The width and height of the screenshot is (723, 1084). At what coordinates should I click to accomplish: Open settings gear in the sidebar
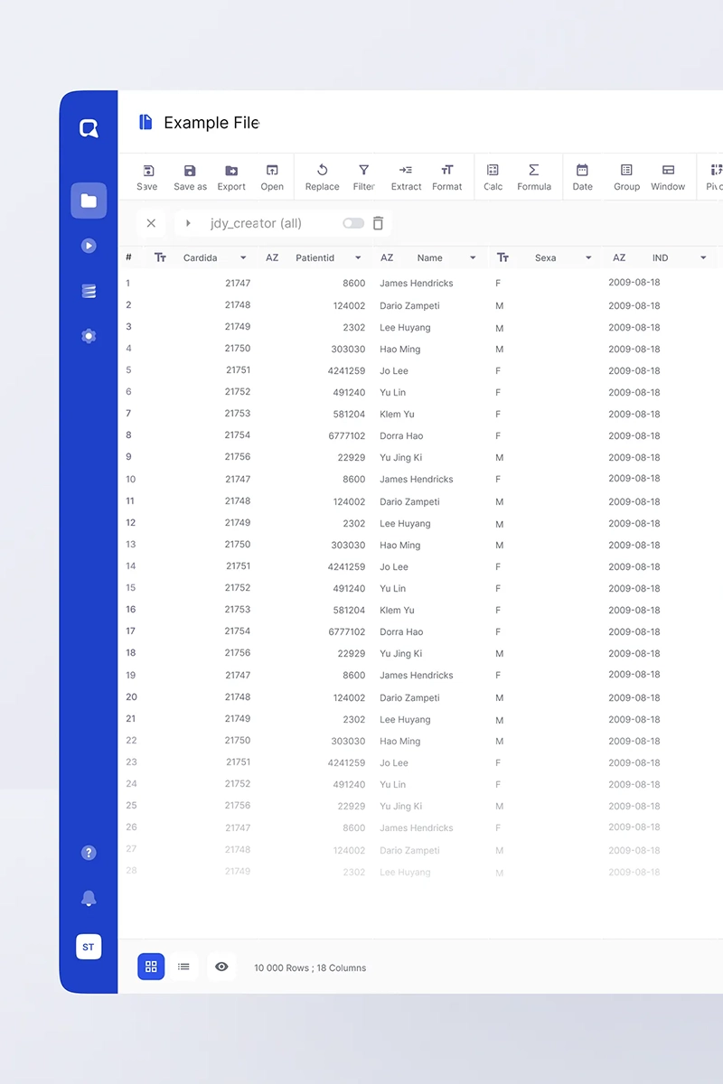click(89, 336)
